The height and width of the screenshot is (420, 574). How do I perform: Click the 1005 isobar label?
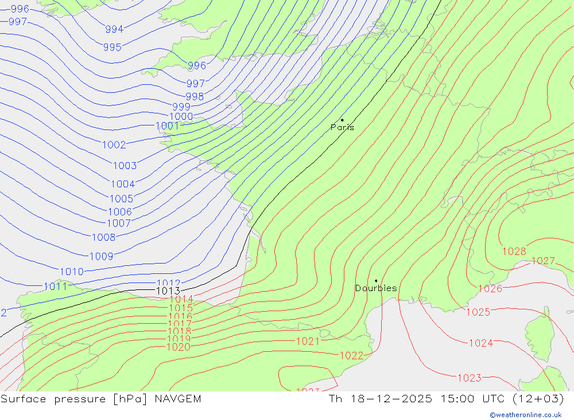click(122, 198)
